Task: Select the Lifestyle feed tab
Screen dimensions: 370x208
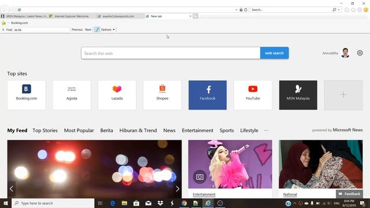Action: pos(249,131)
